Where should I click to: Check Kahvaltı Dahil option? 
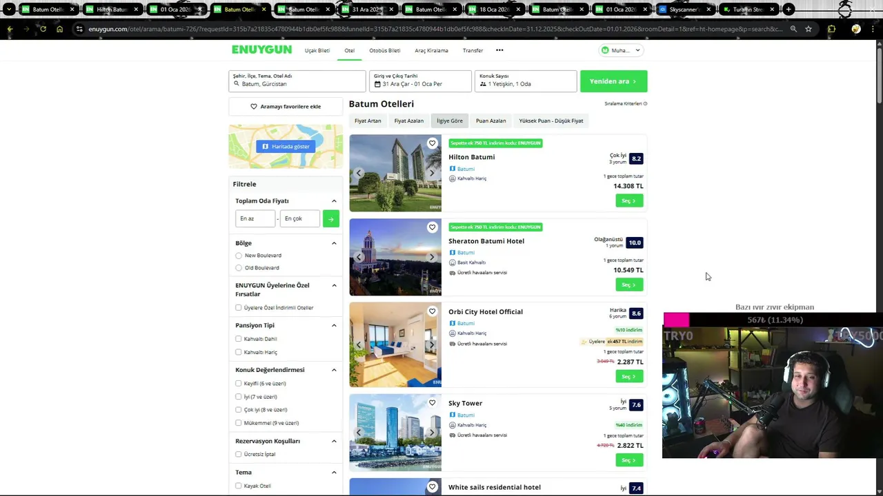(239, 339)
